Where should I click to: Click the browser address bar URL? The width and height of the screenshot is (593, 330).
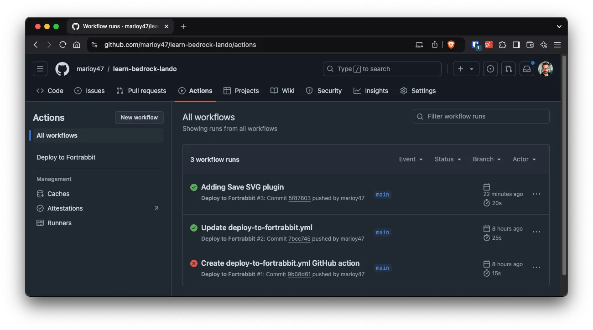pyautogui.click(x=180, y=45)
